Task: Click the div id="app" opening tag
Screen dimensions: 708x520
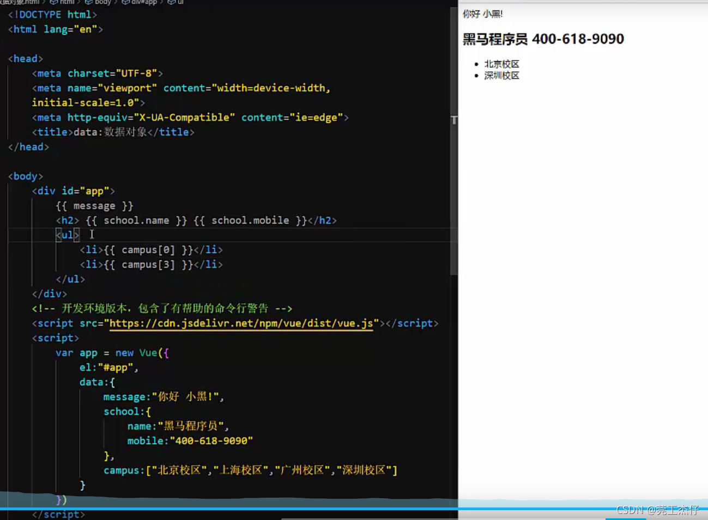Action: click(74, 191)
